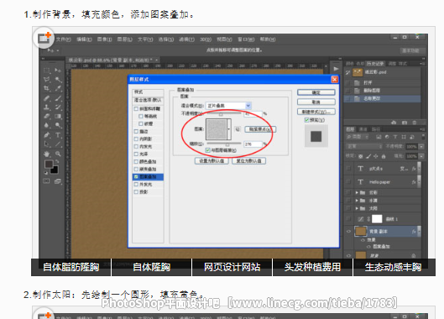Select the Magic Wand tool
Image resolution: width=444 pixels, height=319 pixels.
pos(58,80)
